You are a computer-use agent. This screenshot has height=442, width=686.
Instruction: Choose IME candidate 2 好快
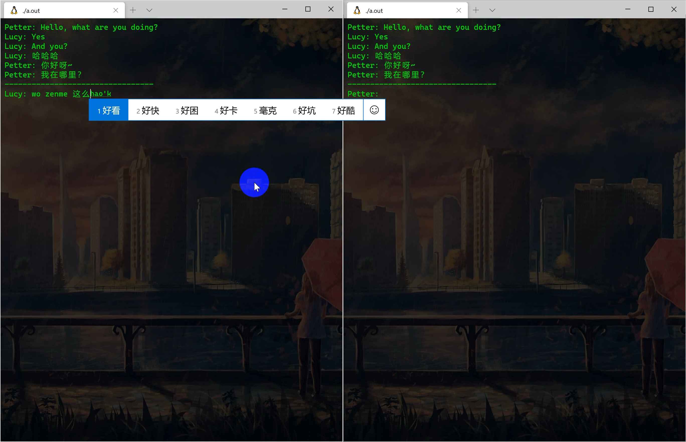click(148, 110)
